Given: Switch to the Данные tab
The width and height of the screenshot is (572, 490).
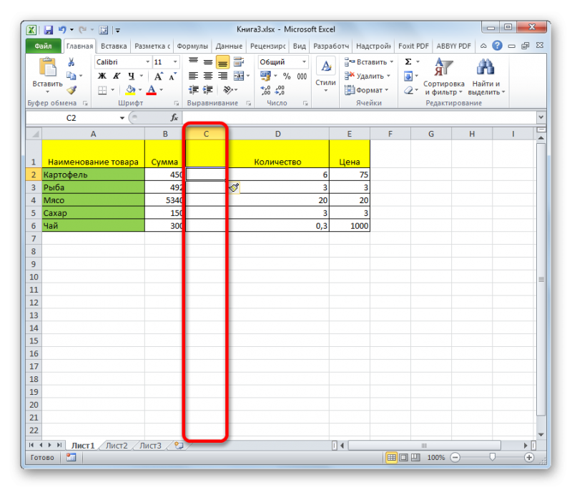Looking at the screenshot, I should (x=229, y=46).
